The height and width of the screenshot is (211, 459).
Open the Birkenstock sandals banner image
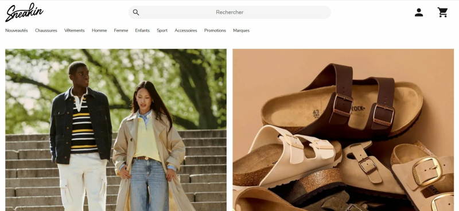click(343, 130)
